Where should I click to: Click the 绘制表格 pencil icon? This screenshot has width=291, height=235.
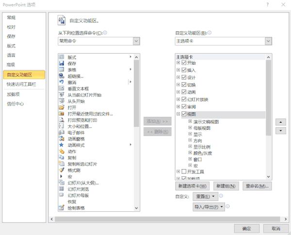click(x=62, y=208)
